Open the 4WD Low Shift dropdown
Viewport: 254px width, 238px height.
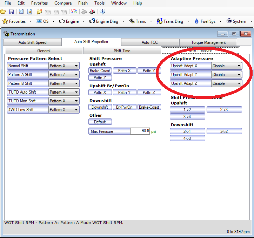(x=63, y=109)
